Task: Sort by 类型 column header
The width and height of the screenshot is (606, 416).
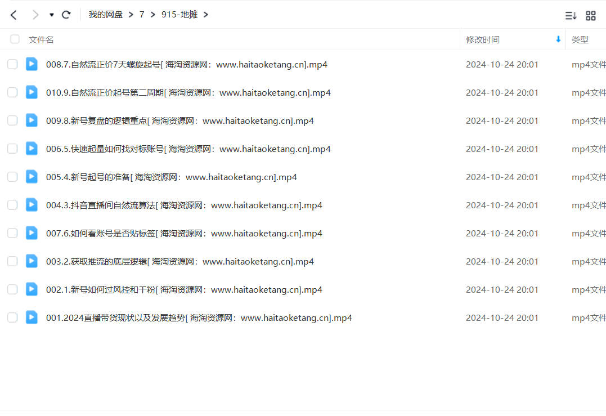Action: tap(580, 40)
